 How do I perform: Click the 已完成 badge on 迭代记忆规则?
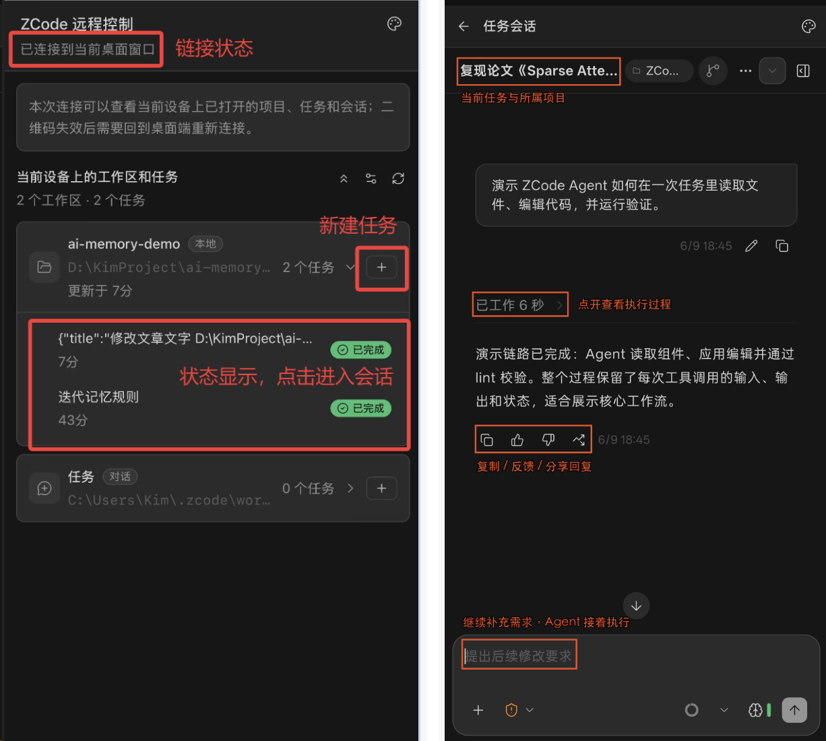click(x=361, y=408)
